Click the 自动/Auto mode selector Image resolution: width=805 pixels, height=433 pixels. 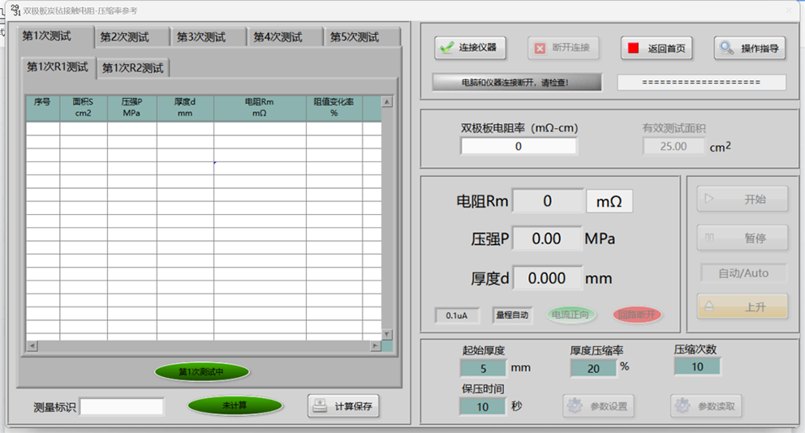tap(743, 273)
